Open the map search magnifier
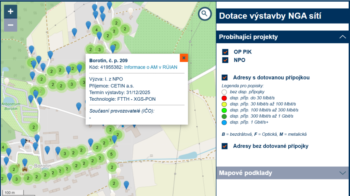Viewport: 350px width, 196px height. pyautogui.click(x=204, y=14)
